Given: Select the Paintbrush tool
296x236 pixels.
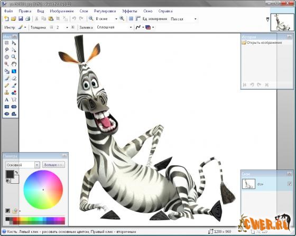Looking at the screenshot, I should pos(6,78).
